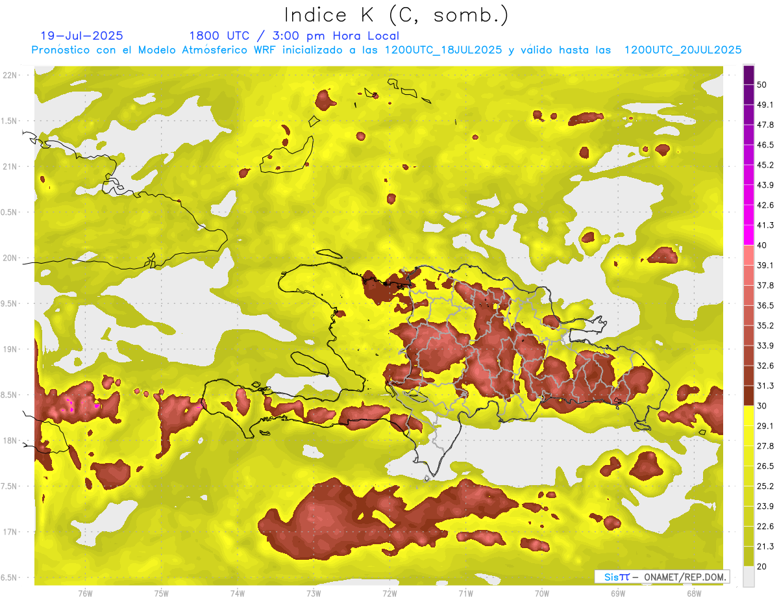Click the cut-off latitude label "9.5N"
Image resolution: width=779 pixels, height=602 pixels.
point(10,304)
